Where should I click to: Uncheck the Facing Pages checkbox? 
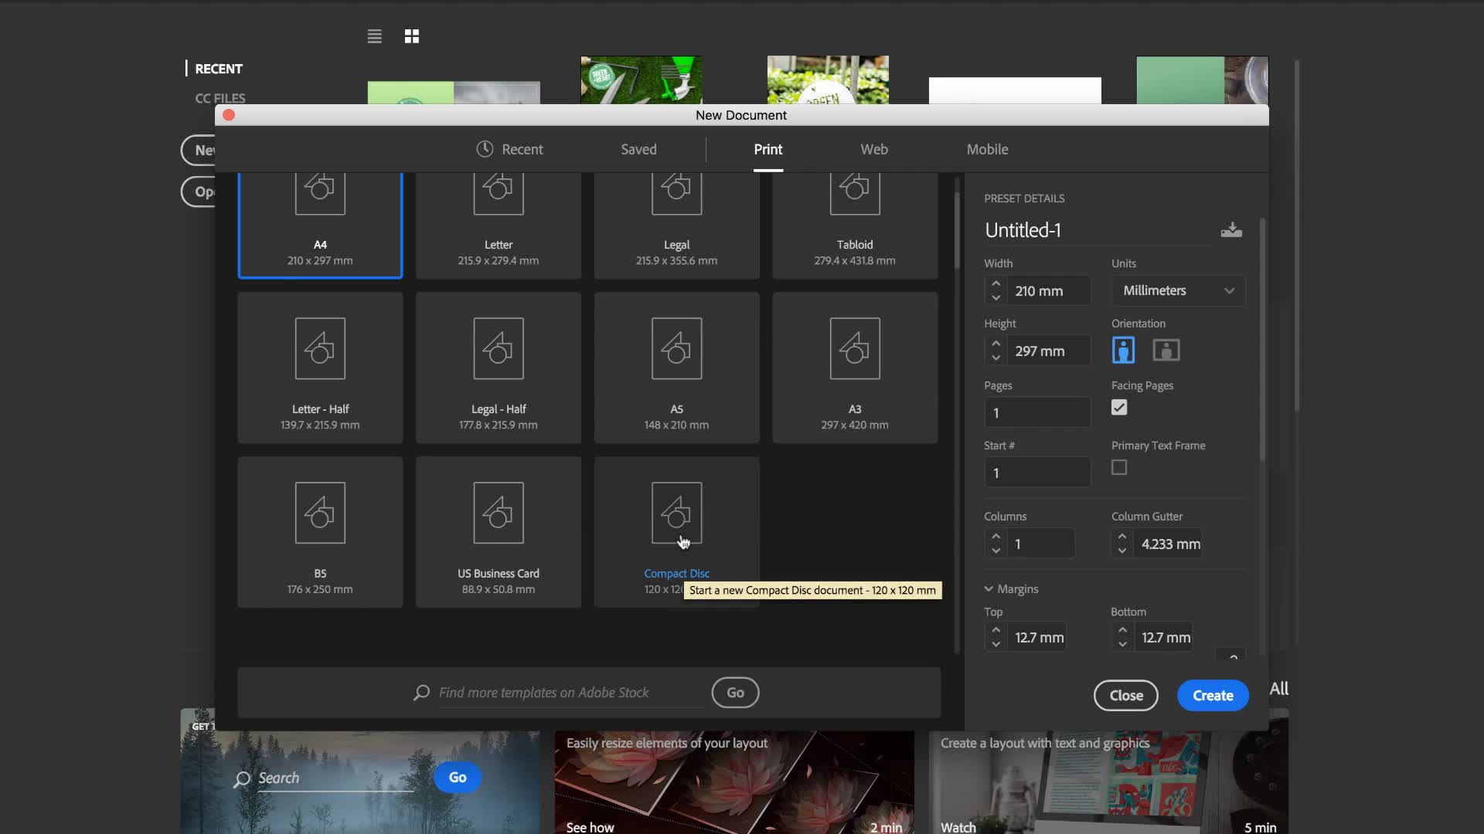tap(1119, 408)
